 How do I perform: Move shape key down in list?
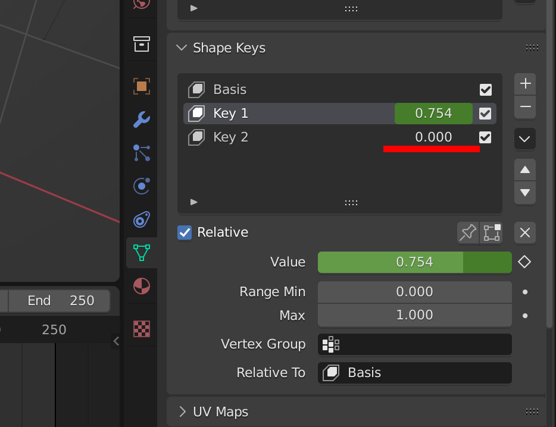525,193
